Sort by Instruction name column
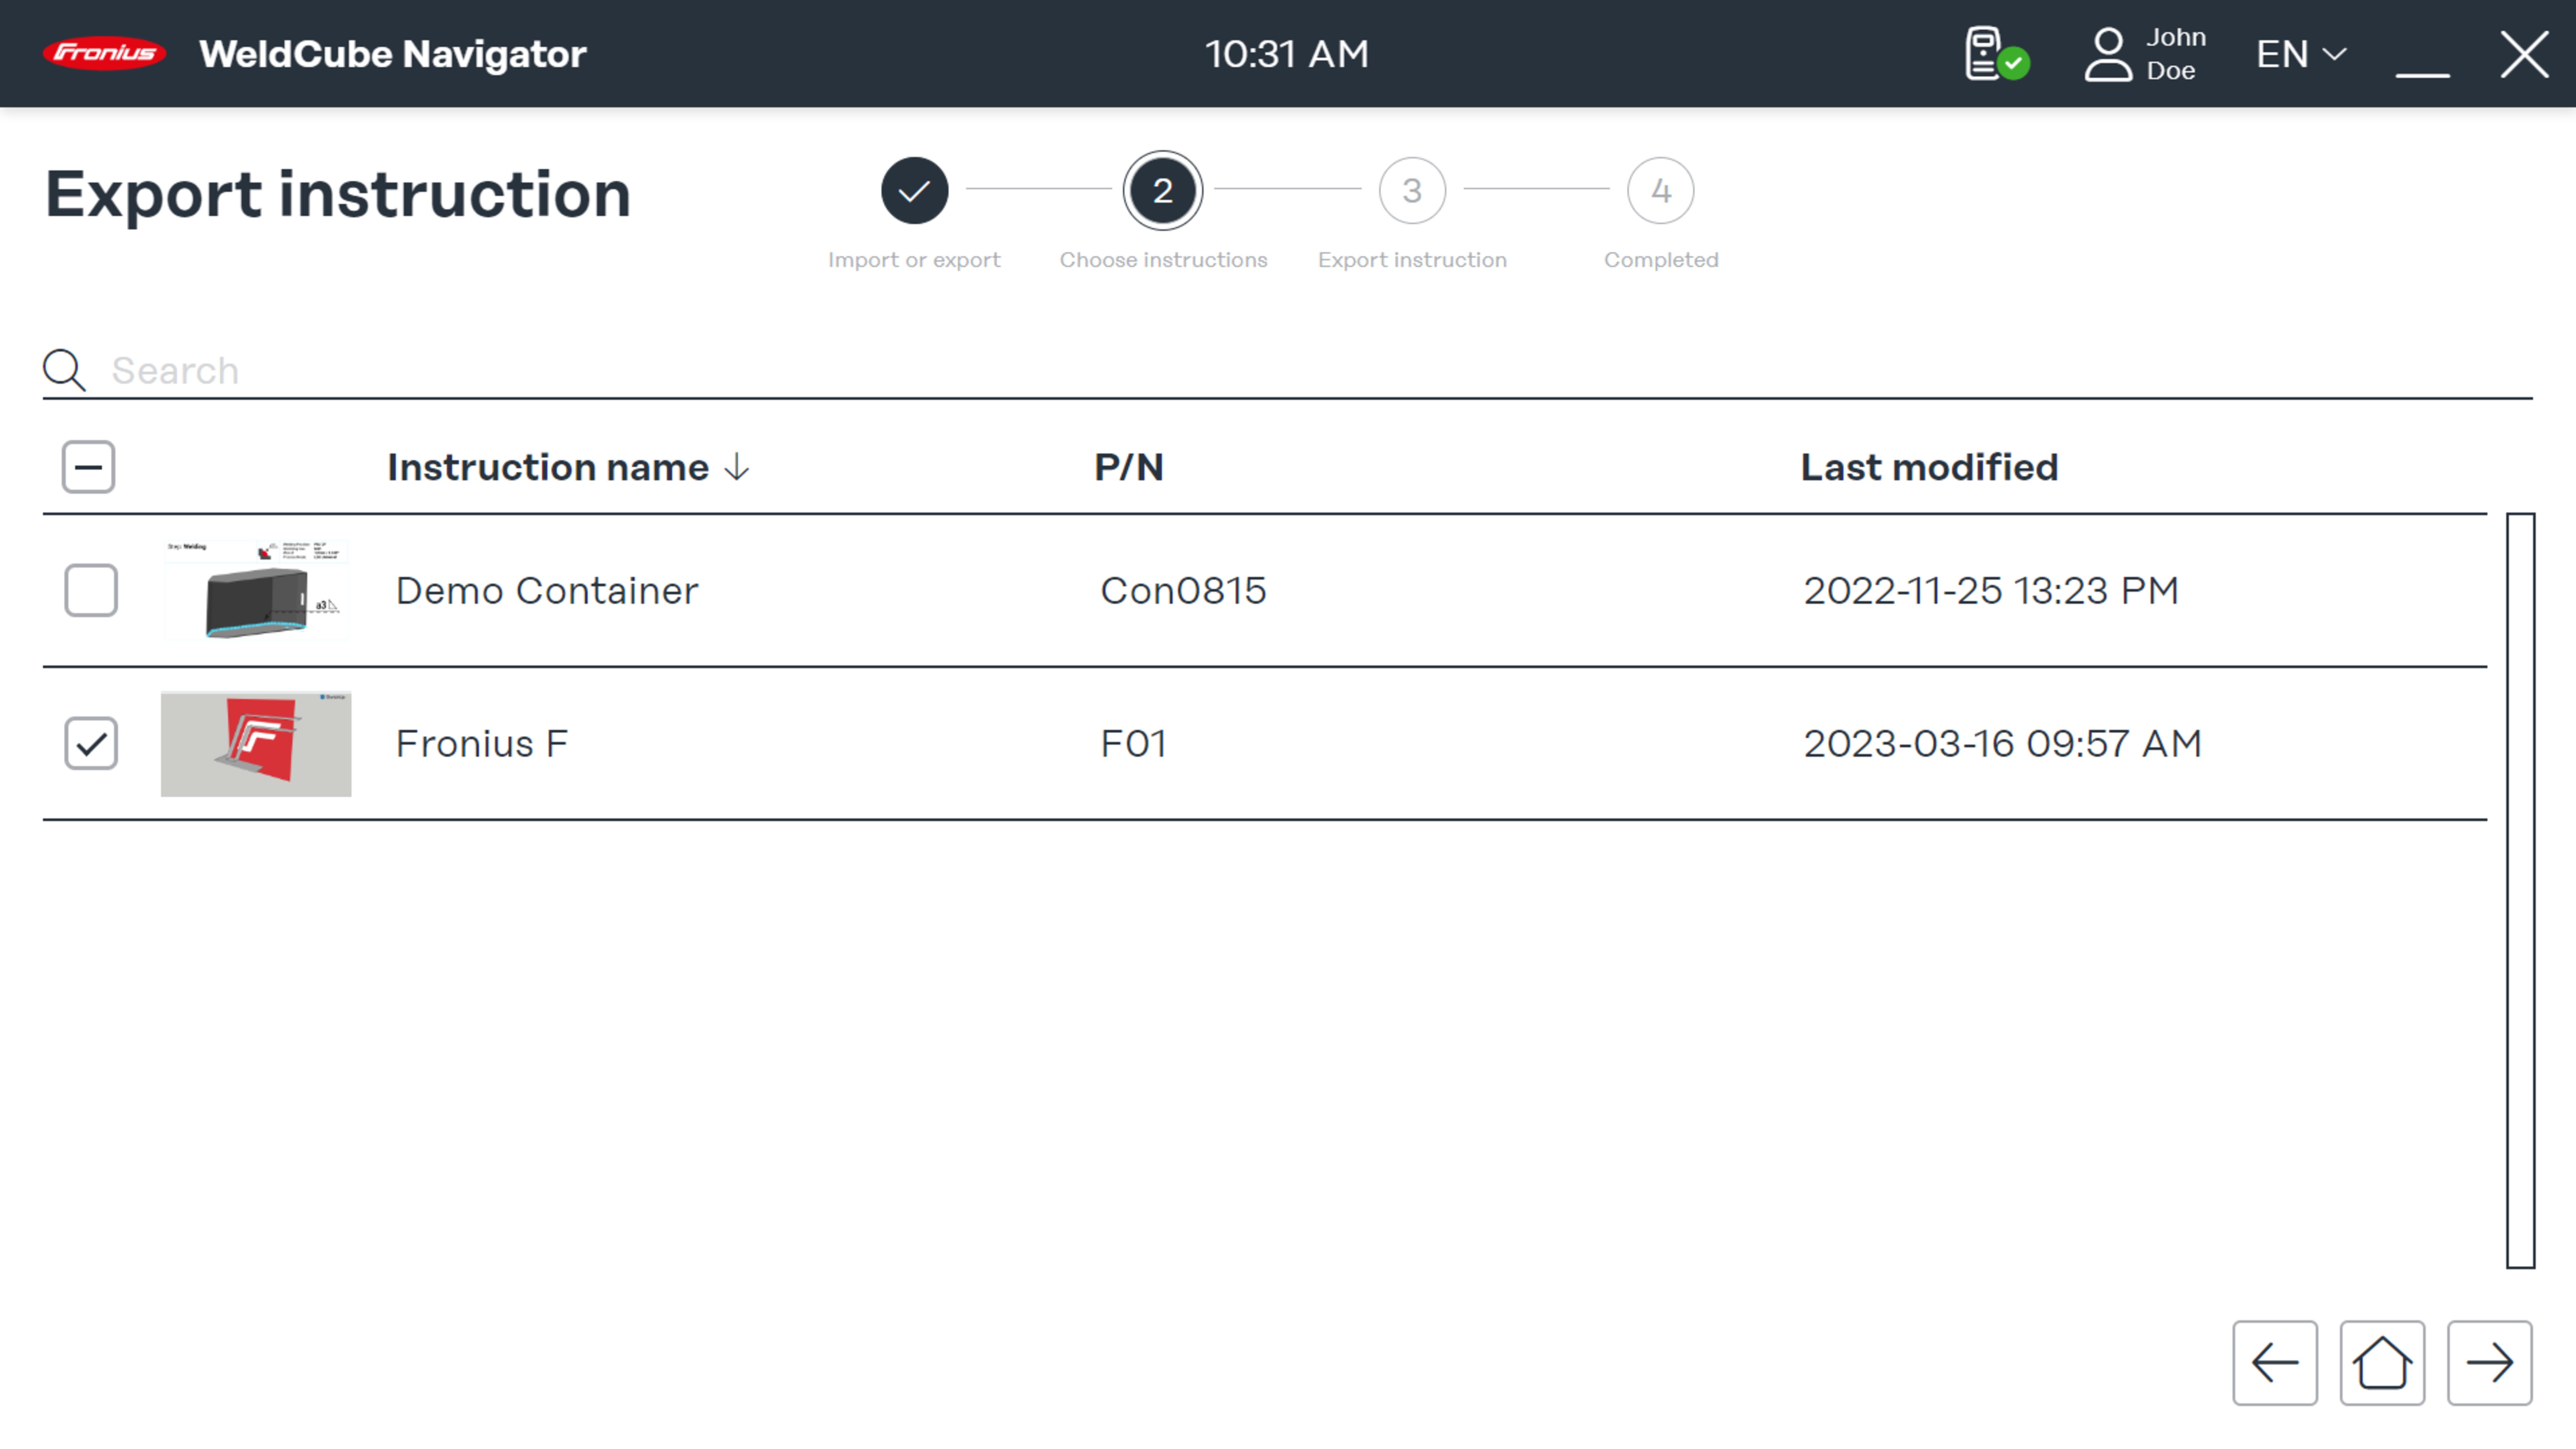The width and height of the screenshot is (2576, 1449). [x=548, y=467]
